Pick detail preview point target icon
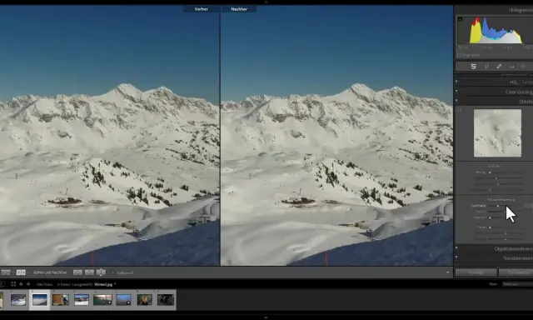This screenshot has height=320, width=533. click(x=460, y=110)
